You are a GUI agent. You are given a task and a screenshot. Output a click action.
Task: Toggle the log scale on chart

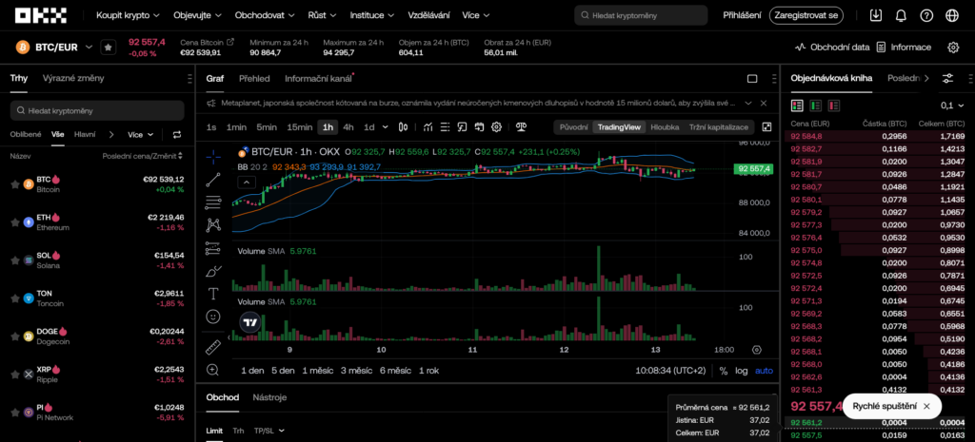tap(741, 371)
